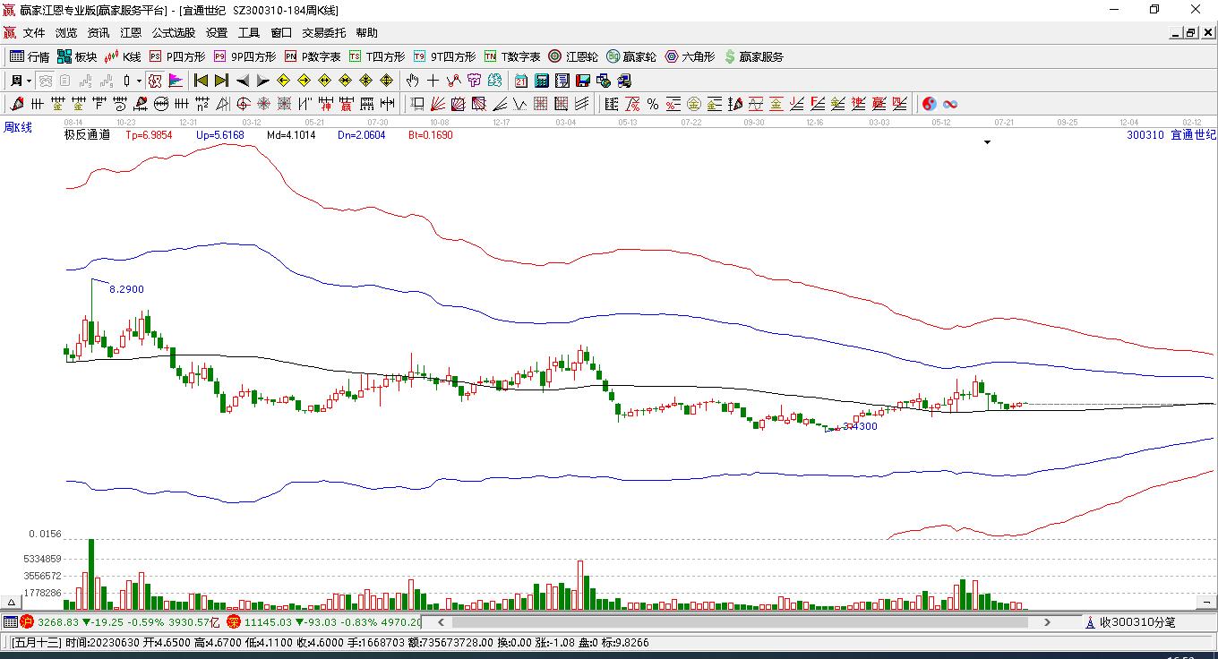Open the T数字表 tool
This screenshot has height=659, width=1218.
512,56
